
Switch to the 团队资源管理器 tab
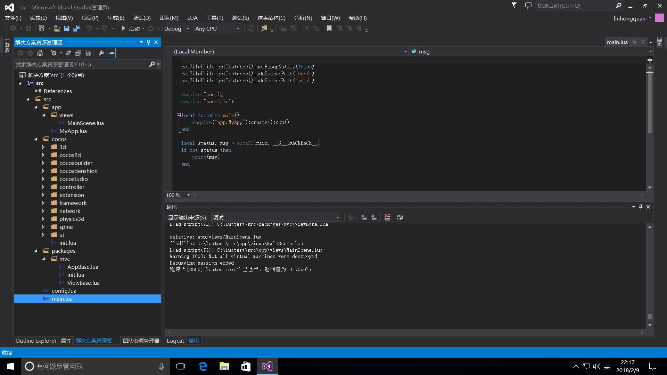coord(141,341)
